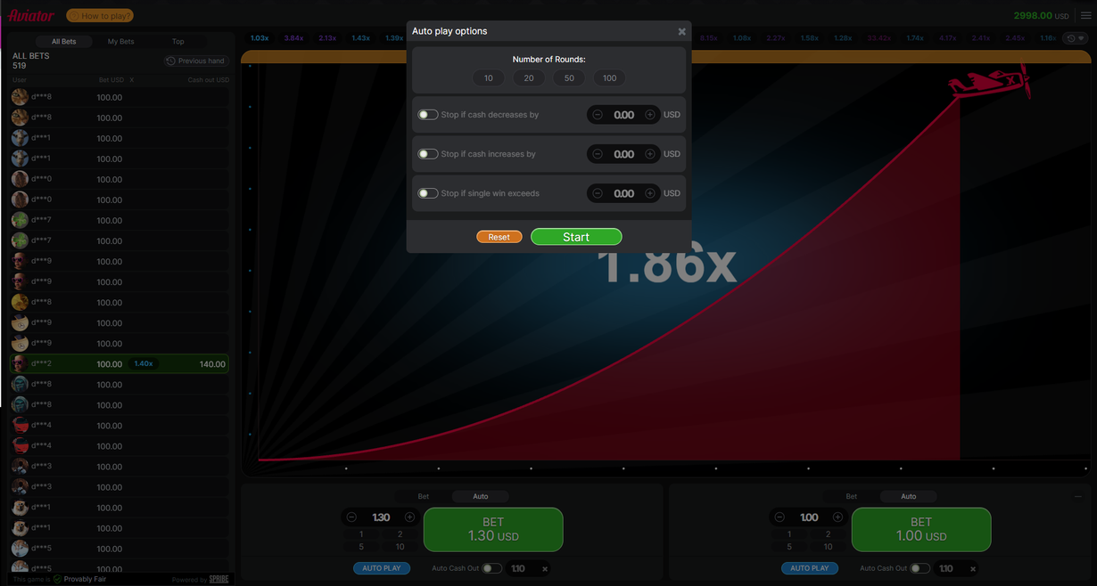Clear the Auto Cash Out value with the x icon
Viewport: 1097px width, 586px height.
(x=544, y=568)
